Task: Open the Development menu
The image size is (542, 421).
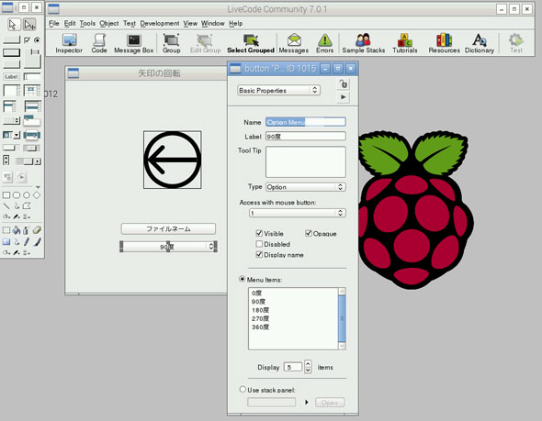Action: pyautogui.click(x=160, y=24)
